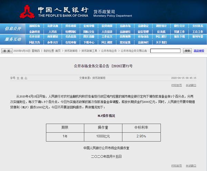Open the 工会工作 menu item
The height and width of the screenshot is (171, 207).
point(198,32)
